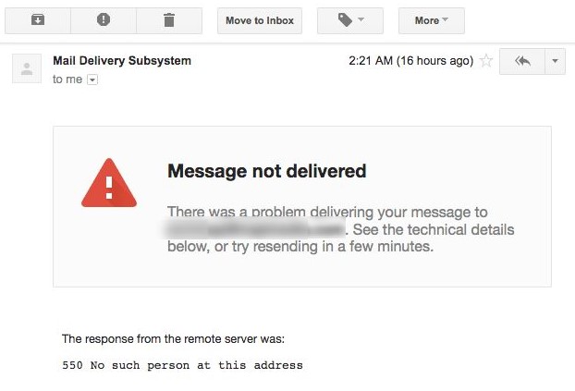Image resolution: width=575 pixels, height=391 pixels.
Task: Click the Message not delivered heading
Action: [267, 171]
